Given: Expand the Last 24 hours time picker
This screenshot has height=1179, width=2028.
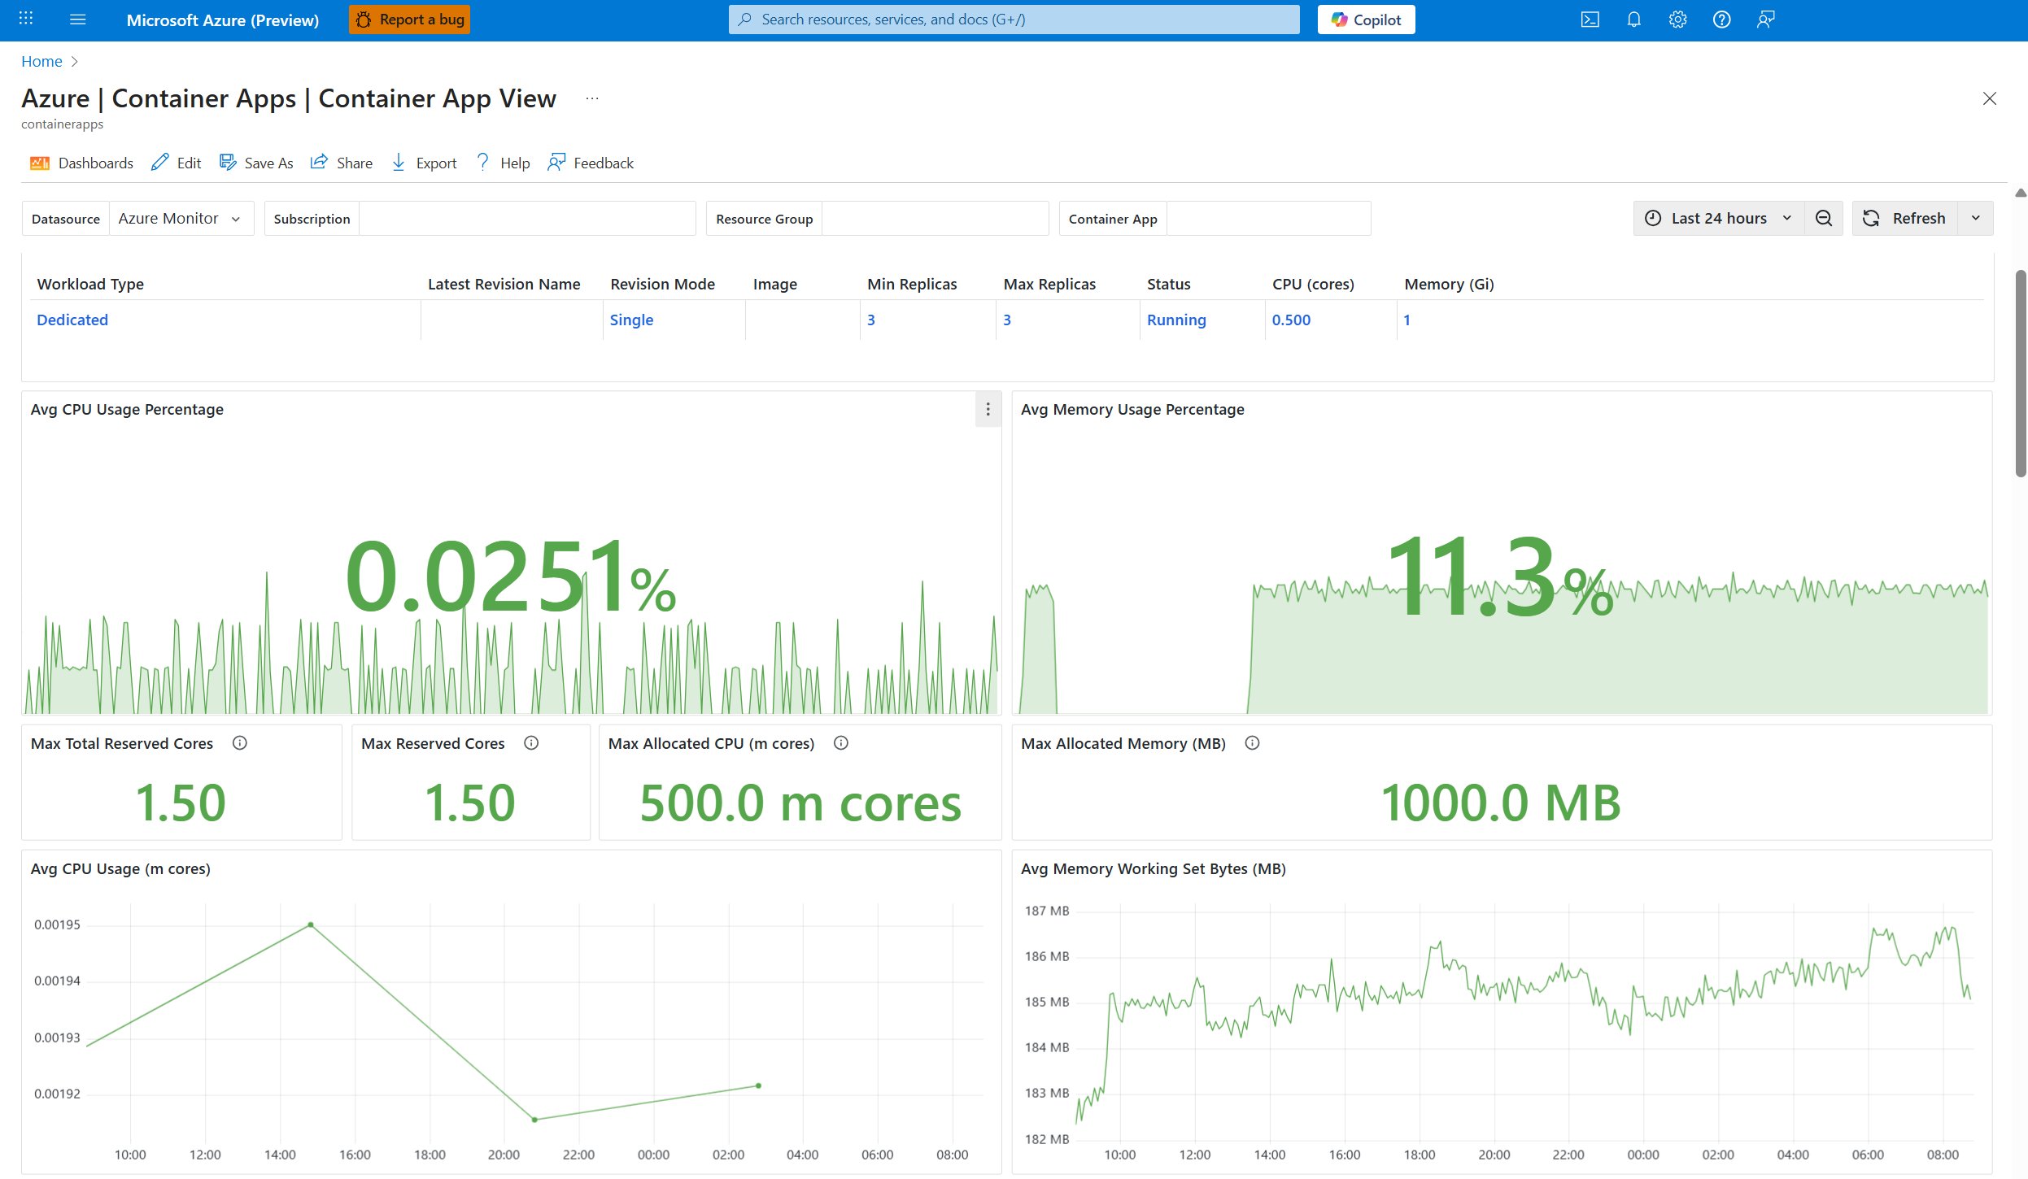Looking at the screenshot, I should point(1786,218).
